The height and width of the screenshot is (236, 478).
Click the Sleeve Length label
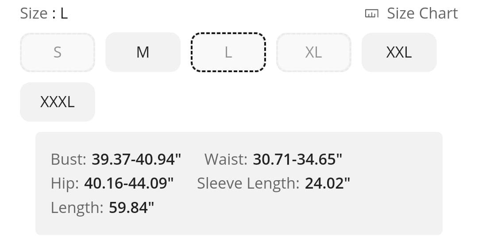(248, 183)
